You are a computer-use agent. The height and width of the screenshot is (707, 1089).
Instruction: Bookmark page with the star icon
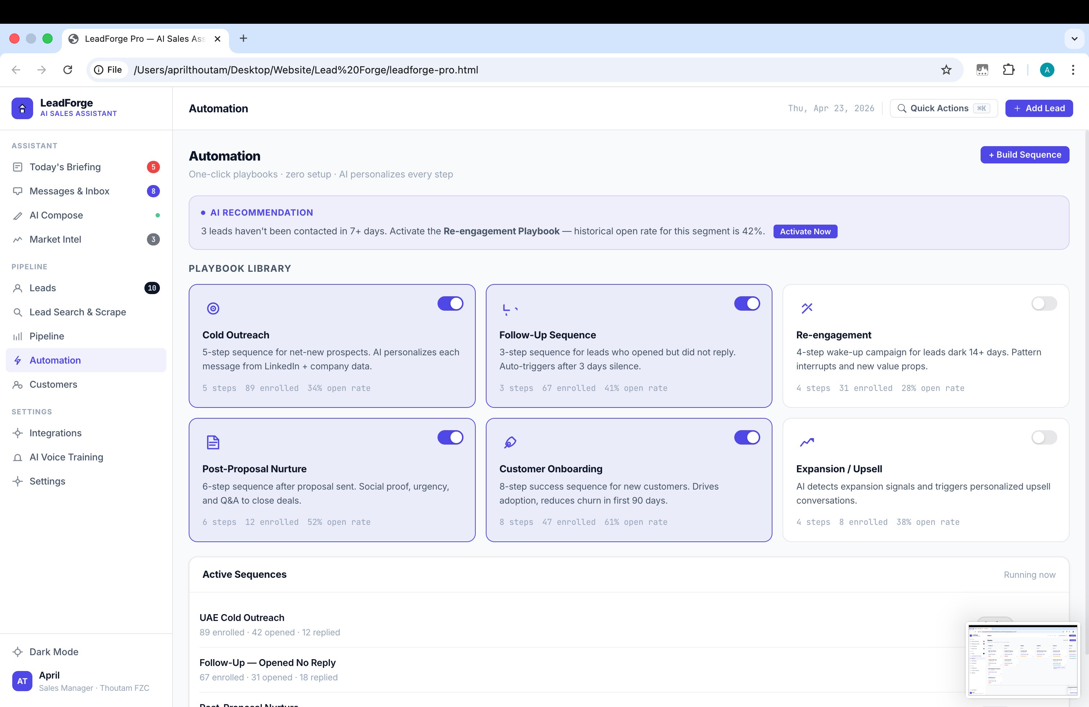click(946, 70)
